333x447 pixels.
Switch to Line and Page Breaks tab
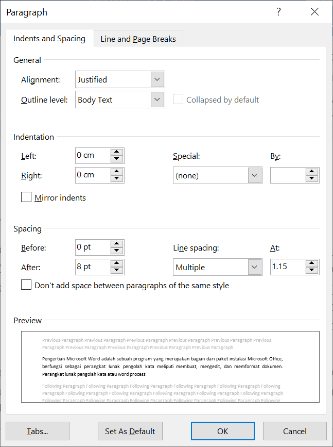138,39
